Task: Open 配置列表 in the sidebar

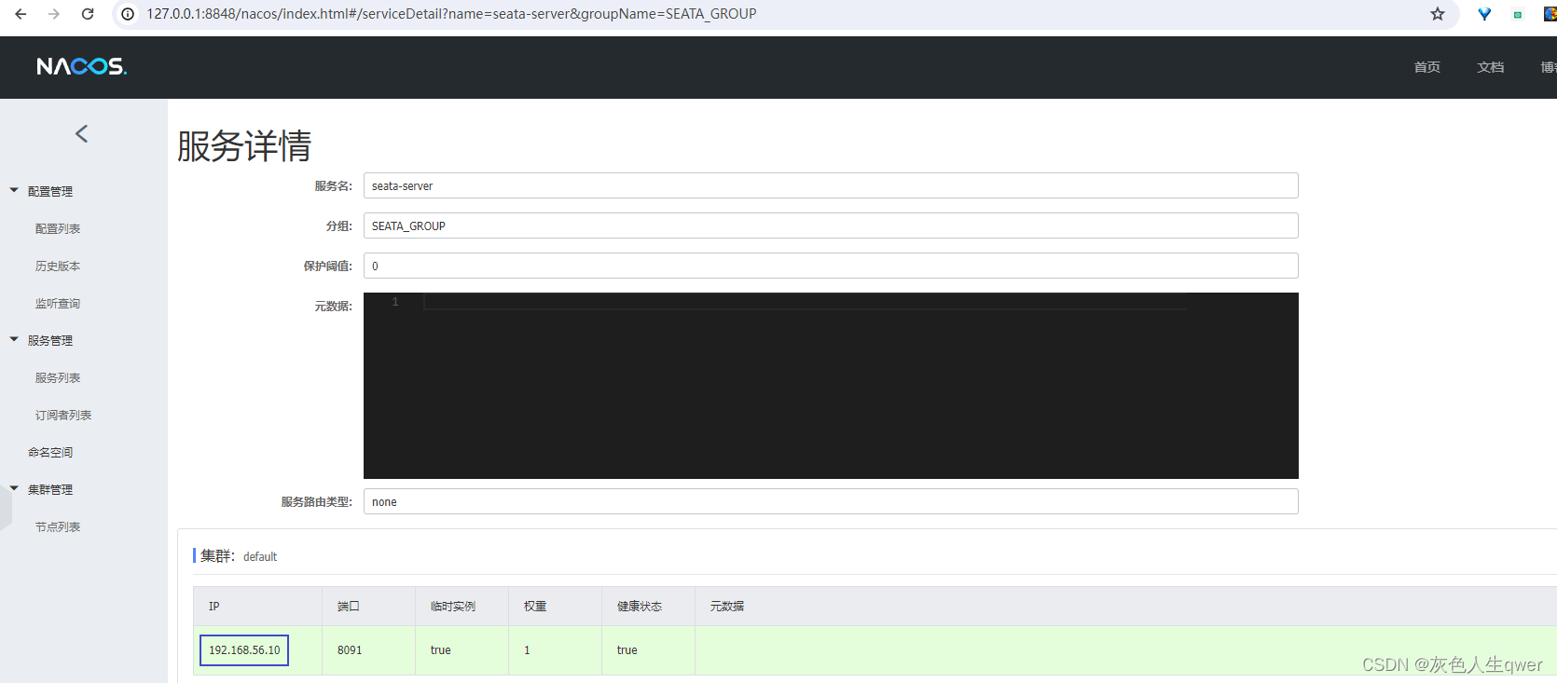Action: (58, 228)
